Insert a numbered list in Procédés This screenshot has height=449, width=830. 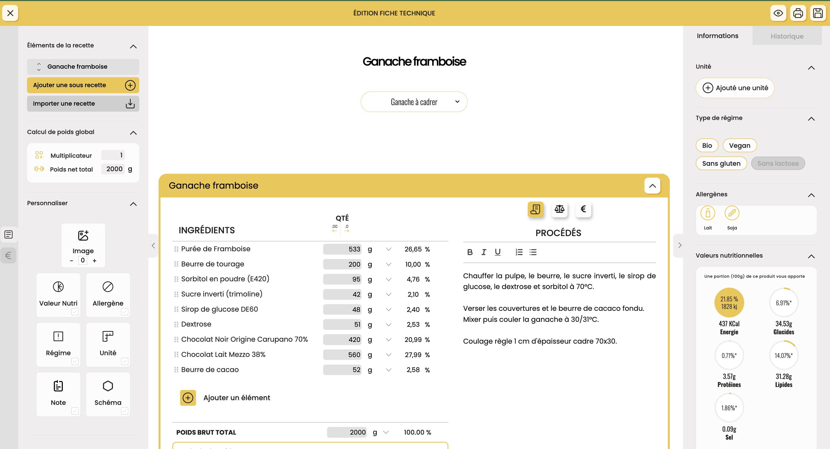pos(519,252)
